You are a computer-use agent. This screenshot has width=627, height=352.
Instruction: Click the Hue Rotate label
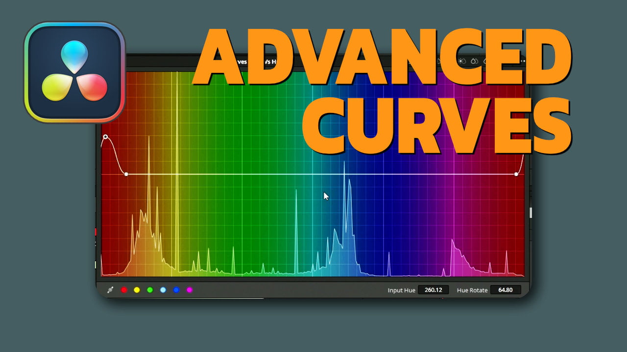click(472, 290)
